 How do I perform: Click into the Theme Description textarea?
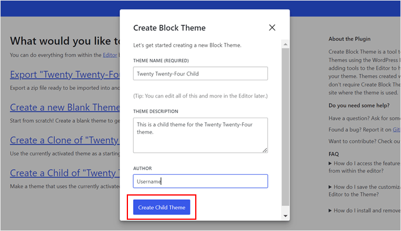200,135
